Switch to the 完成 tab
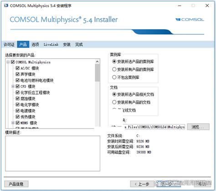Screen dimensions: 216x191 tap(79, 45)
